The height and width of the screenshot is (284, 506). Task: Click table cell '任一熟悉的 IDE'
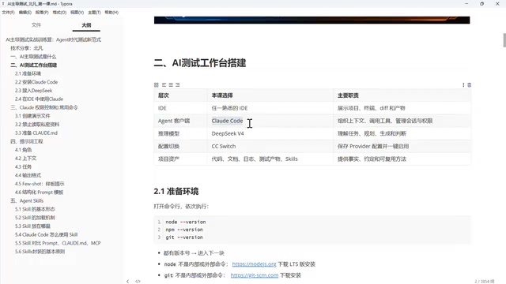[x=229, y=108]
